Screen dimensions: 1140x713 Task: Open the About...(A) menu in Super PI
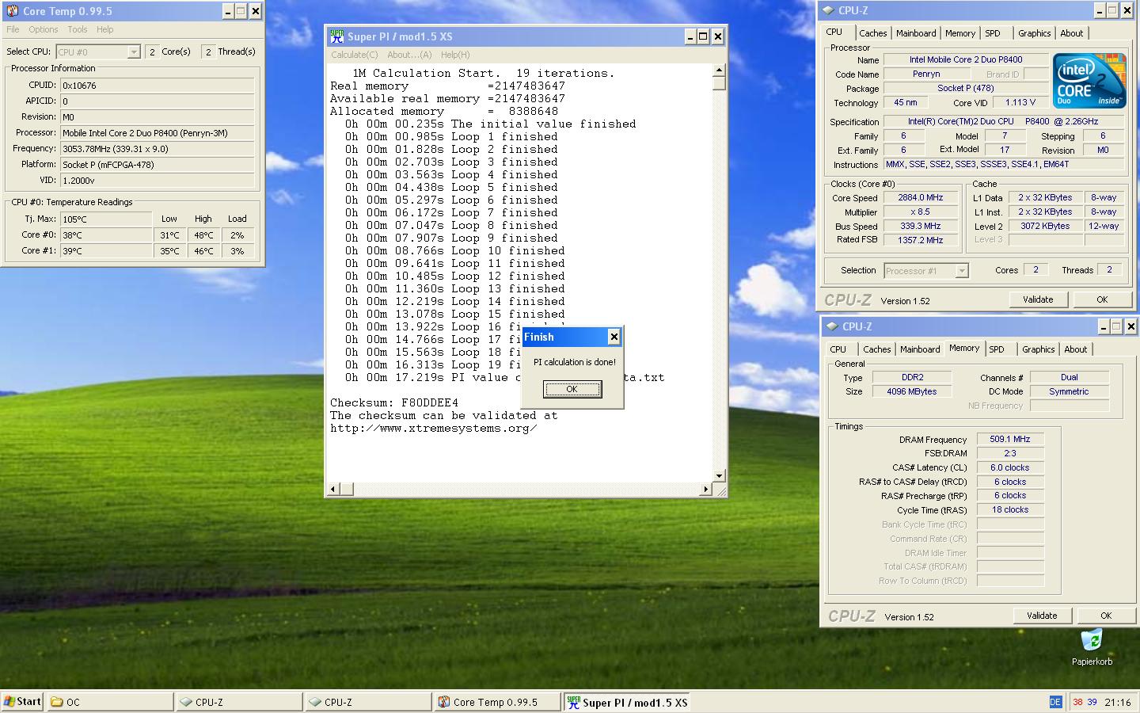coord(409,55)
